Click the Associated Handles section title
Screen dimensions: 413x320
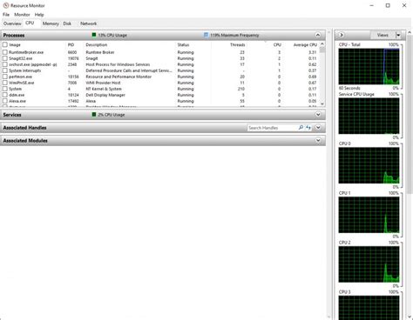pyautogui.click(x=24, y=128)
